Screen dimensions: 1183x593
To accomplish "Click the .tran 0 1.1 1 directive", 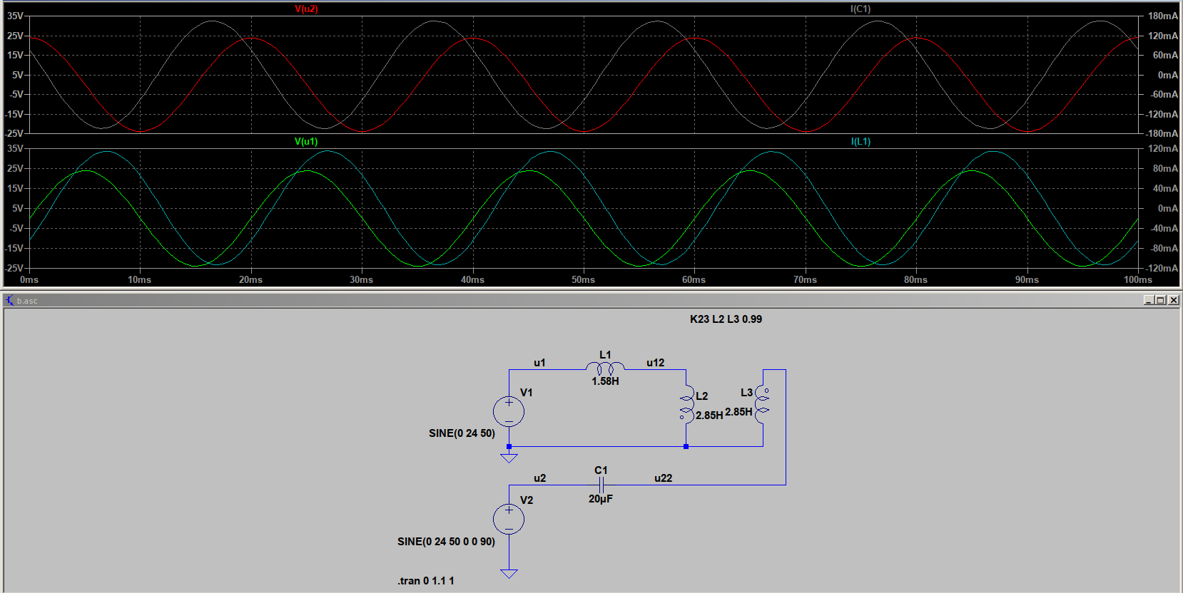I will click(425, 581).
